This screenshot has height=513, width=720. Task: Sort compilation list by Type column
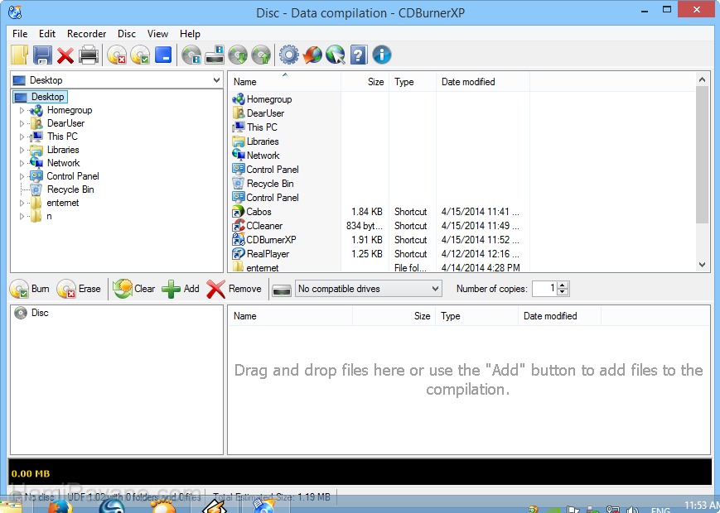tap(476, 316)
